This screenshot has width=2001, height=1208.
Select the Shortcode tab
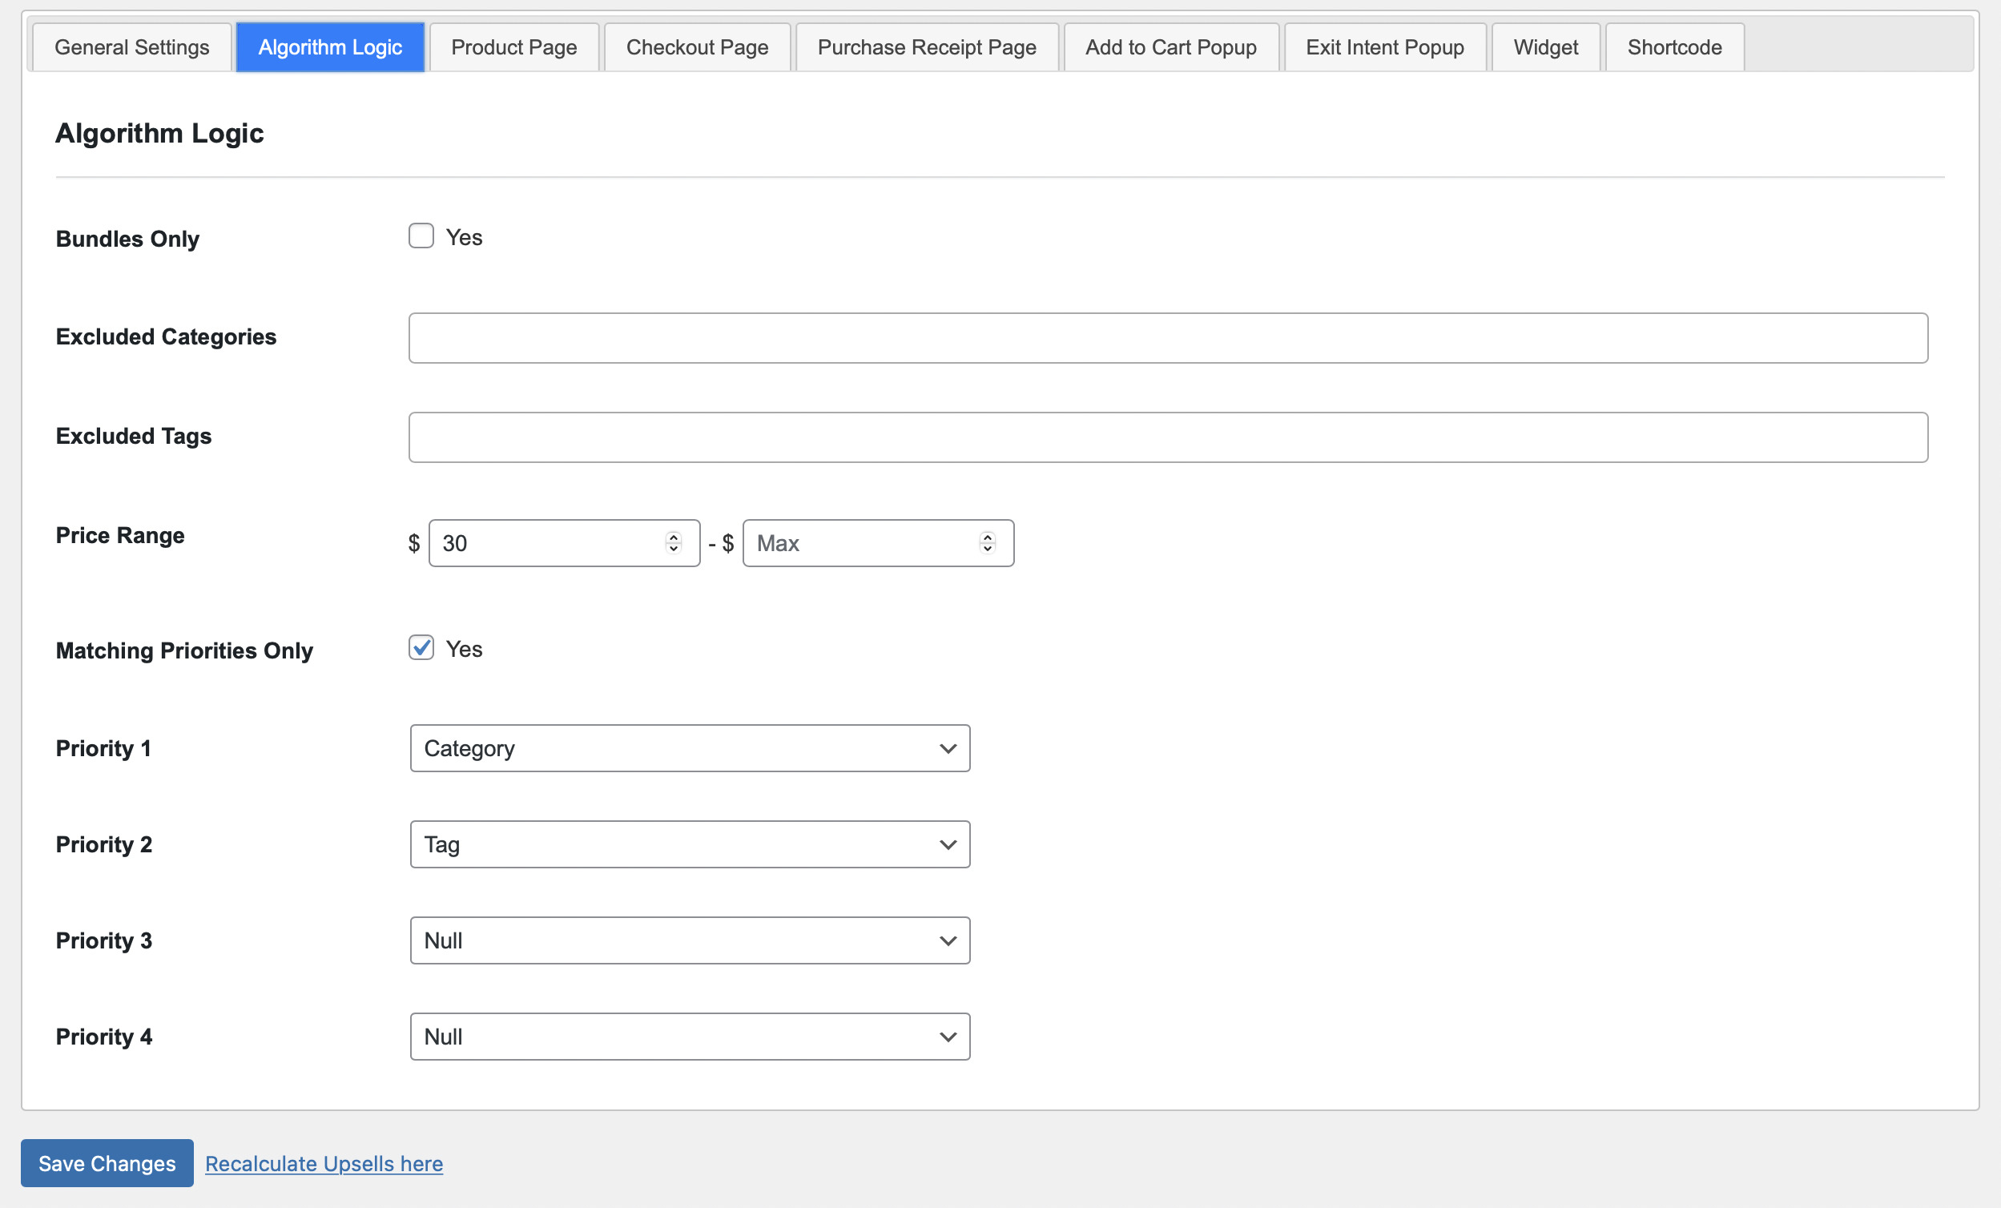pyautogui.click(x=1674, y=47)
